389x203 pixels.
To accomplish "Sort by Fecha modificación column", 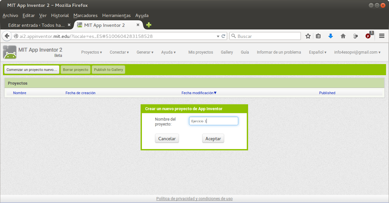I will 199,93.
